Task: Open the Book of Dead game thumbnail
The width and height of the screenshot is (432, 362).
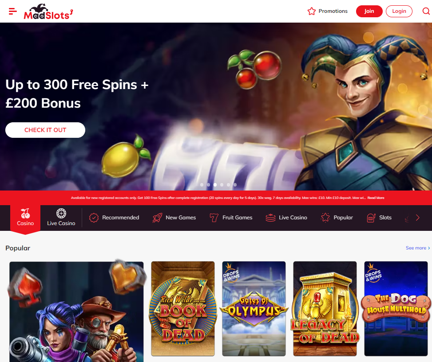Action: pyautogui.click(x=183, y=309)
